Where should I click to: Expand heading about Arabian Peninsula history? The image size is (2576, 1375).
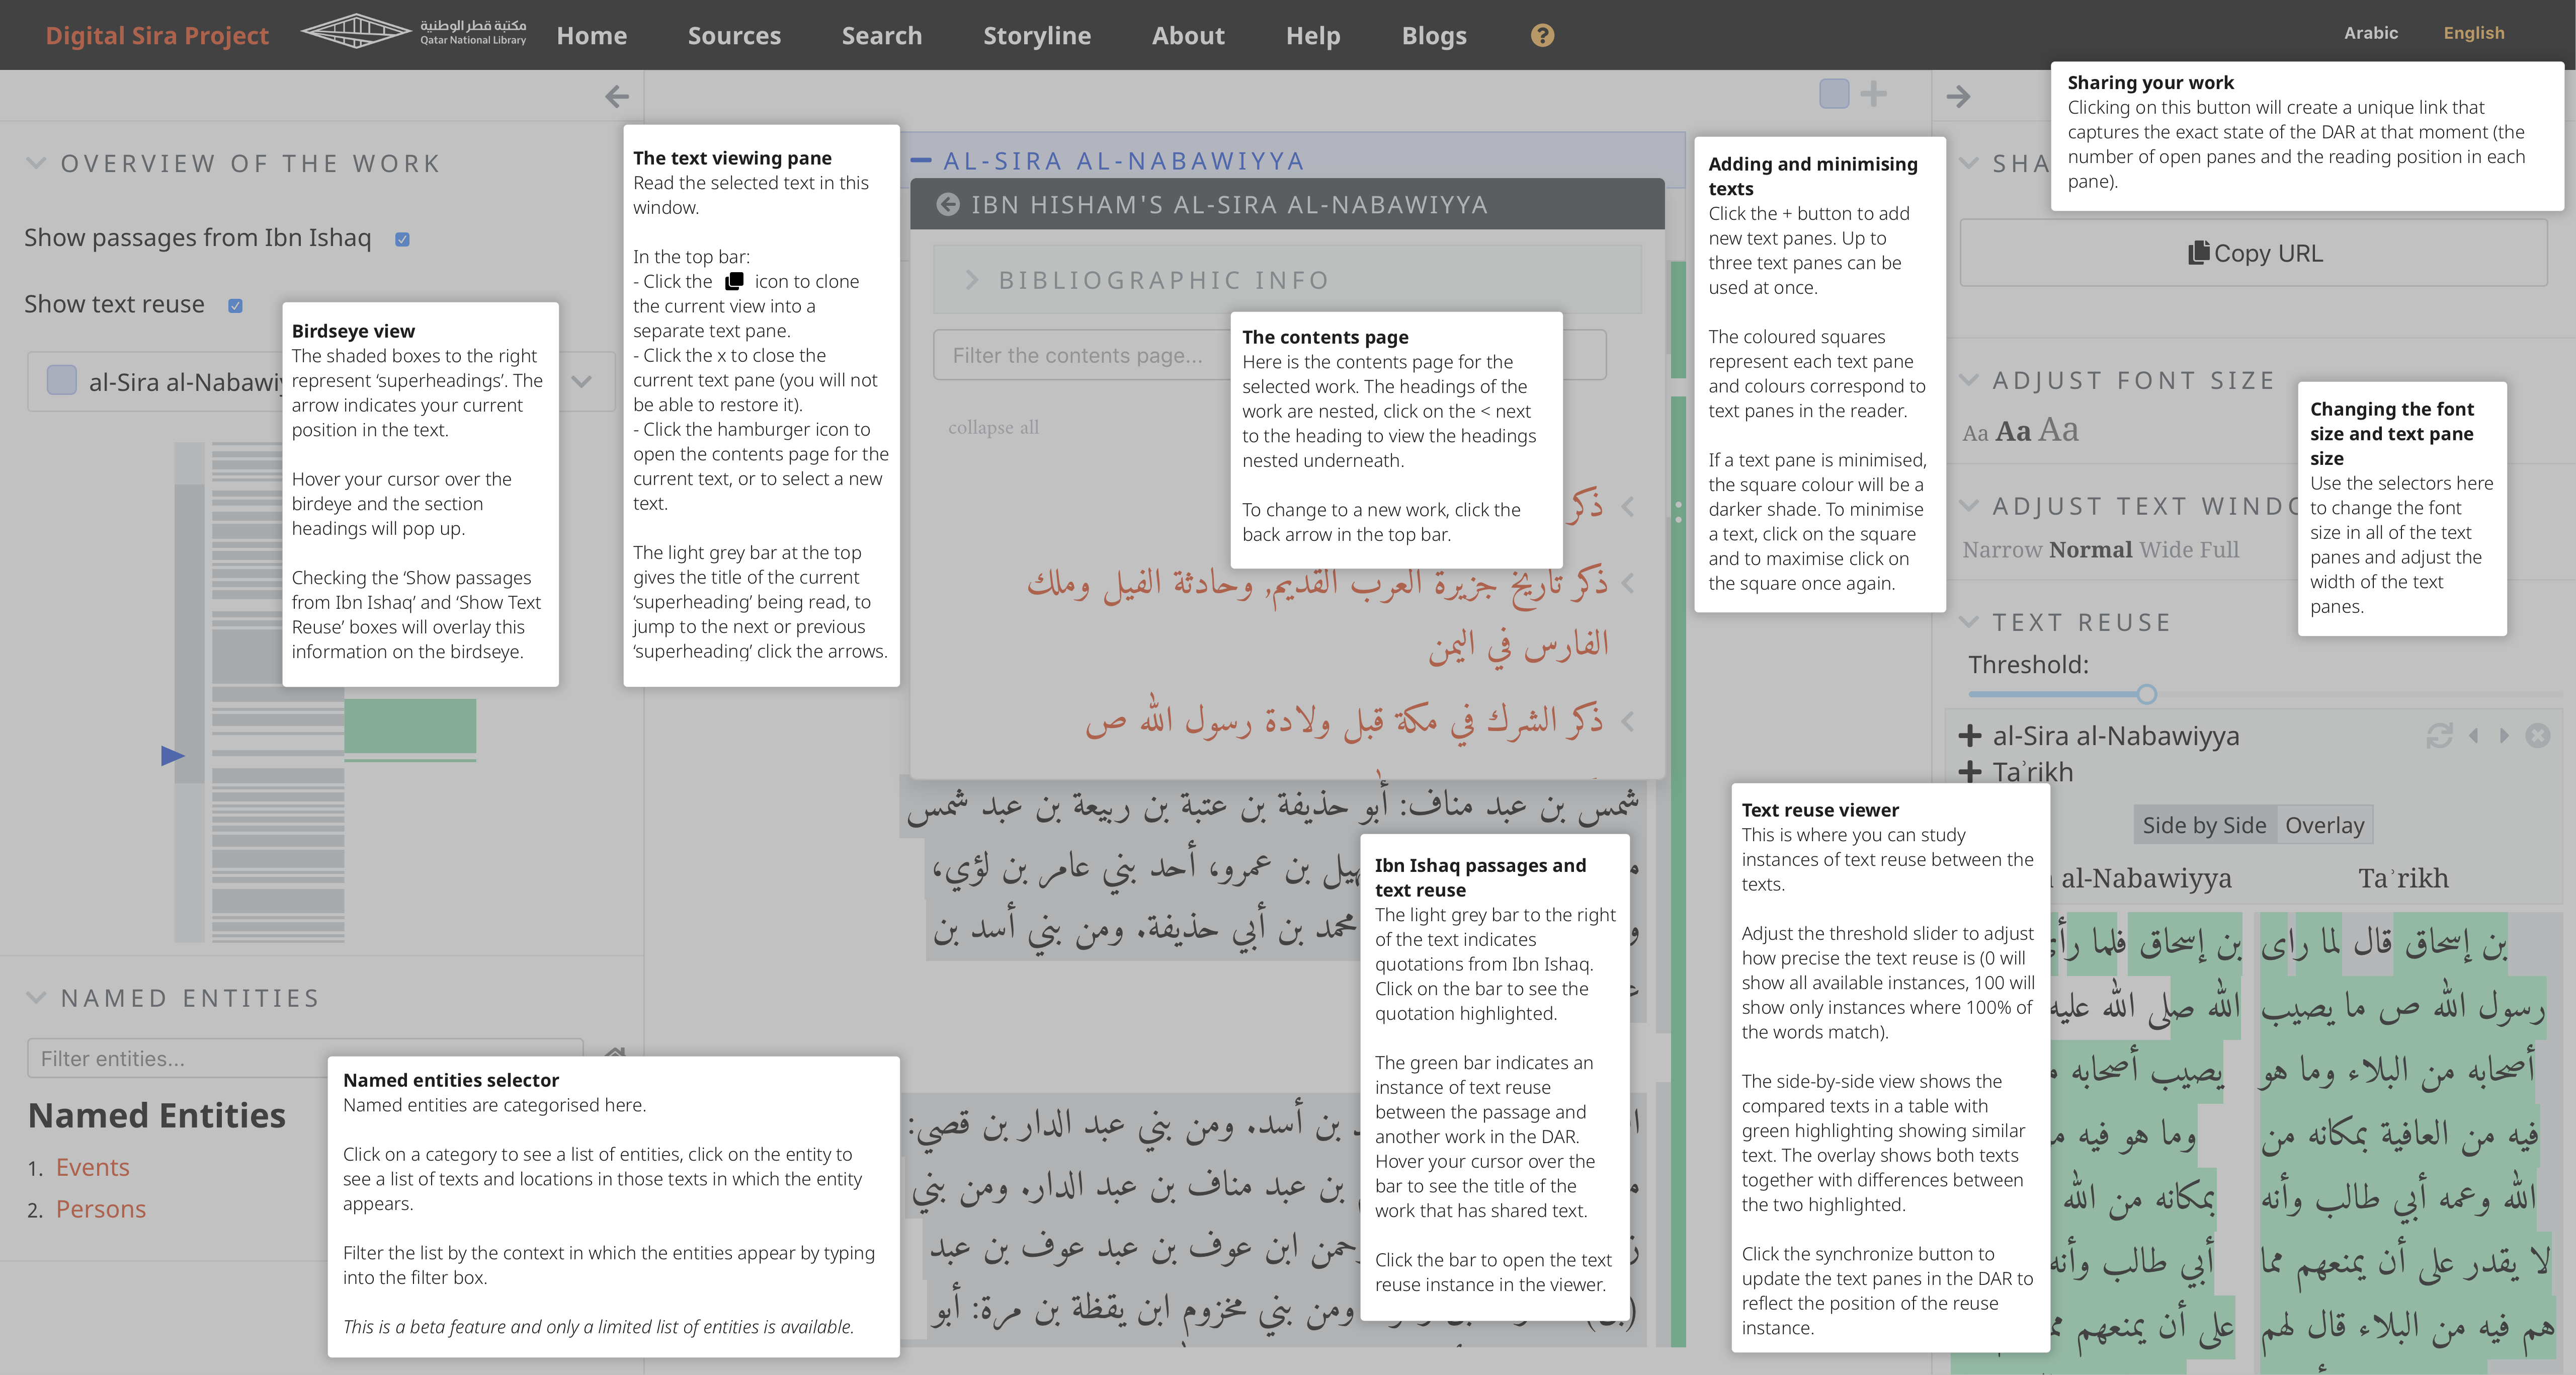(1628, 583)
